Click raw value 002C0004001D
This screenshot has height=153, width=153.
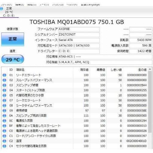137,141
